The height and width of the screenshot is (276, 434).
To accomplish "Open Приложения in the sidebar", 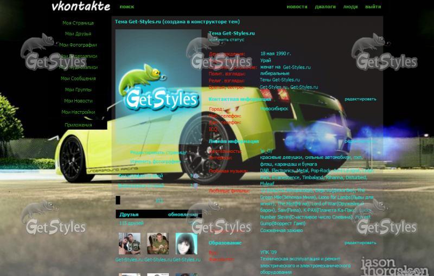I will (78, 125).
